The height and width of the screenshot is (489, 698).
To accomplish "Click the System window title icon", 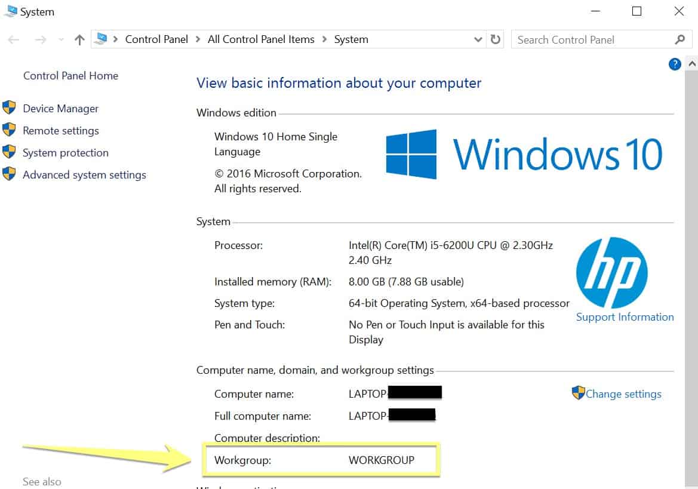I will pyautogui.click(x=10, y=11).
